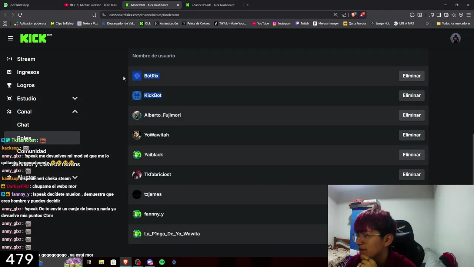
Task: Show more bookmarks chevron
Action: pyautogui.click(x=427, y=23)
